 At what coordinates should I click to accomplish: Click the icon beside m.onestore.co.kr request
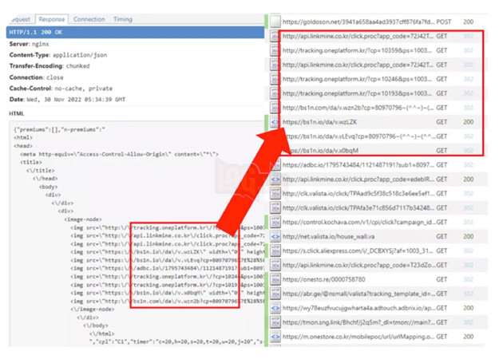pos(275,337)
